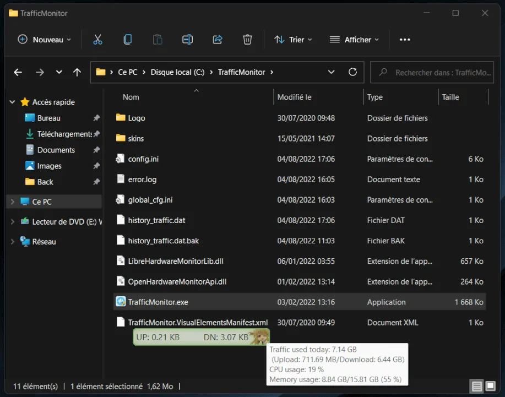Click the search field Rechercher dans TrafficMonitor
Image resolution: width=505 pixels, height=397 pixels.
[x=432, y=73]
